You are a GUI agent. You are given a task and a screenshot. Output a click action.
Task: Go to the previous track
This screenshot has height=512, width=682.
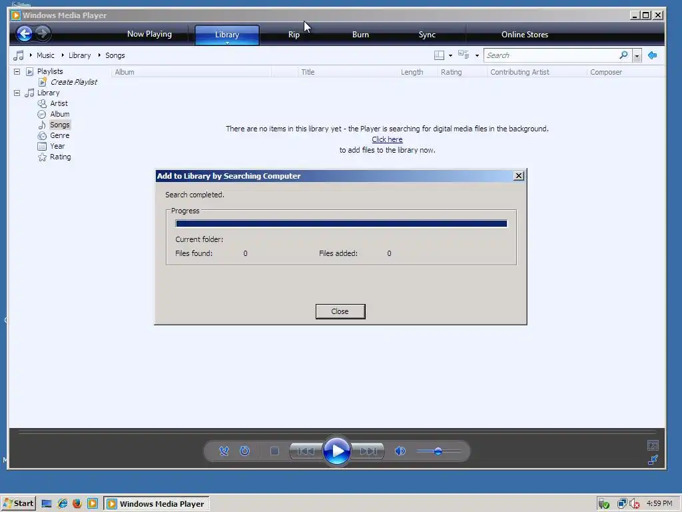(306, 451)
